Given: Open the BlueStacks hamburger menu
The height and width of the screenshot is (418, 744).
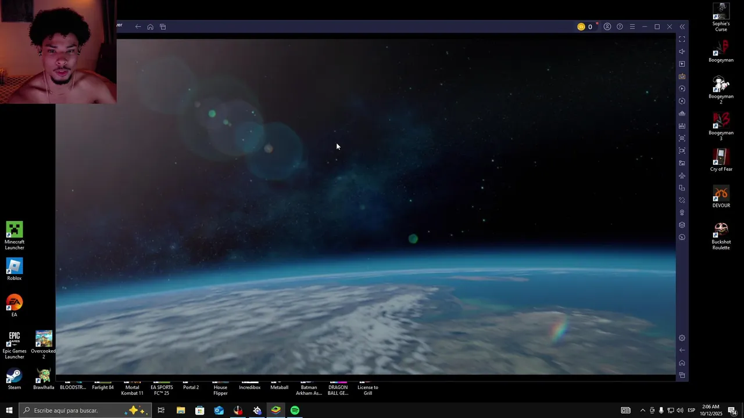Looking at the screenshot, I should tap(632, 27).
